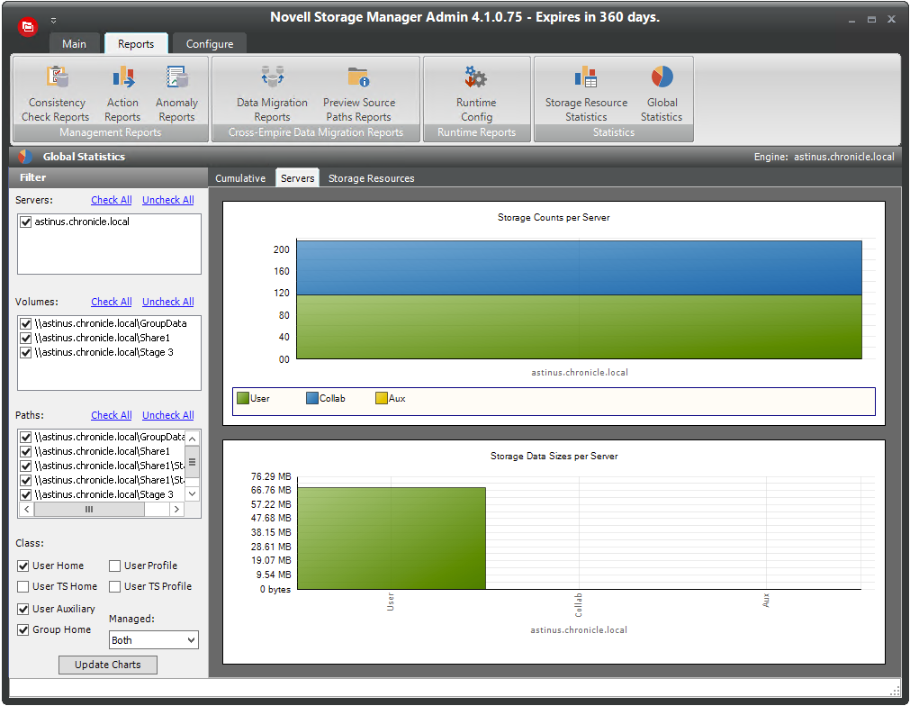Switch to the Configure ribbon tab
Viewport: 910px width, 706px height.
tap(209, 44)
